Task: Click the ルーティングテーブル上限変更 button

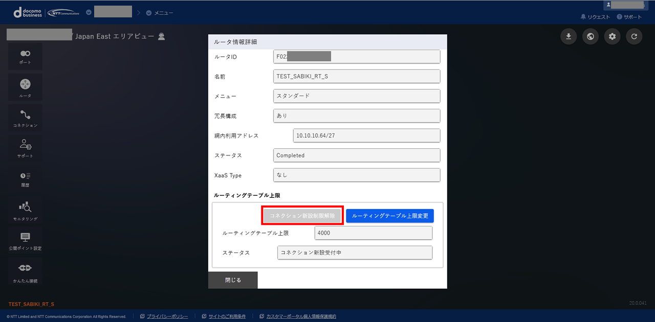Action: 390,216
